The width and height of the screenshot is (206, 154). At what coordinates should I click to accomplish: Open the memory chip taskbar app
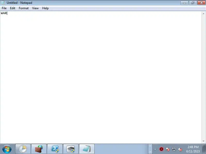pos(71,149)
